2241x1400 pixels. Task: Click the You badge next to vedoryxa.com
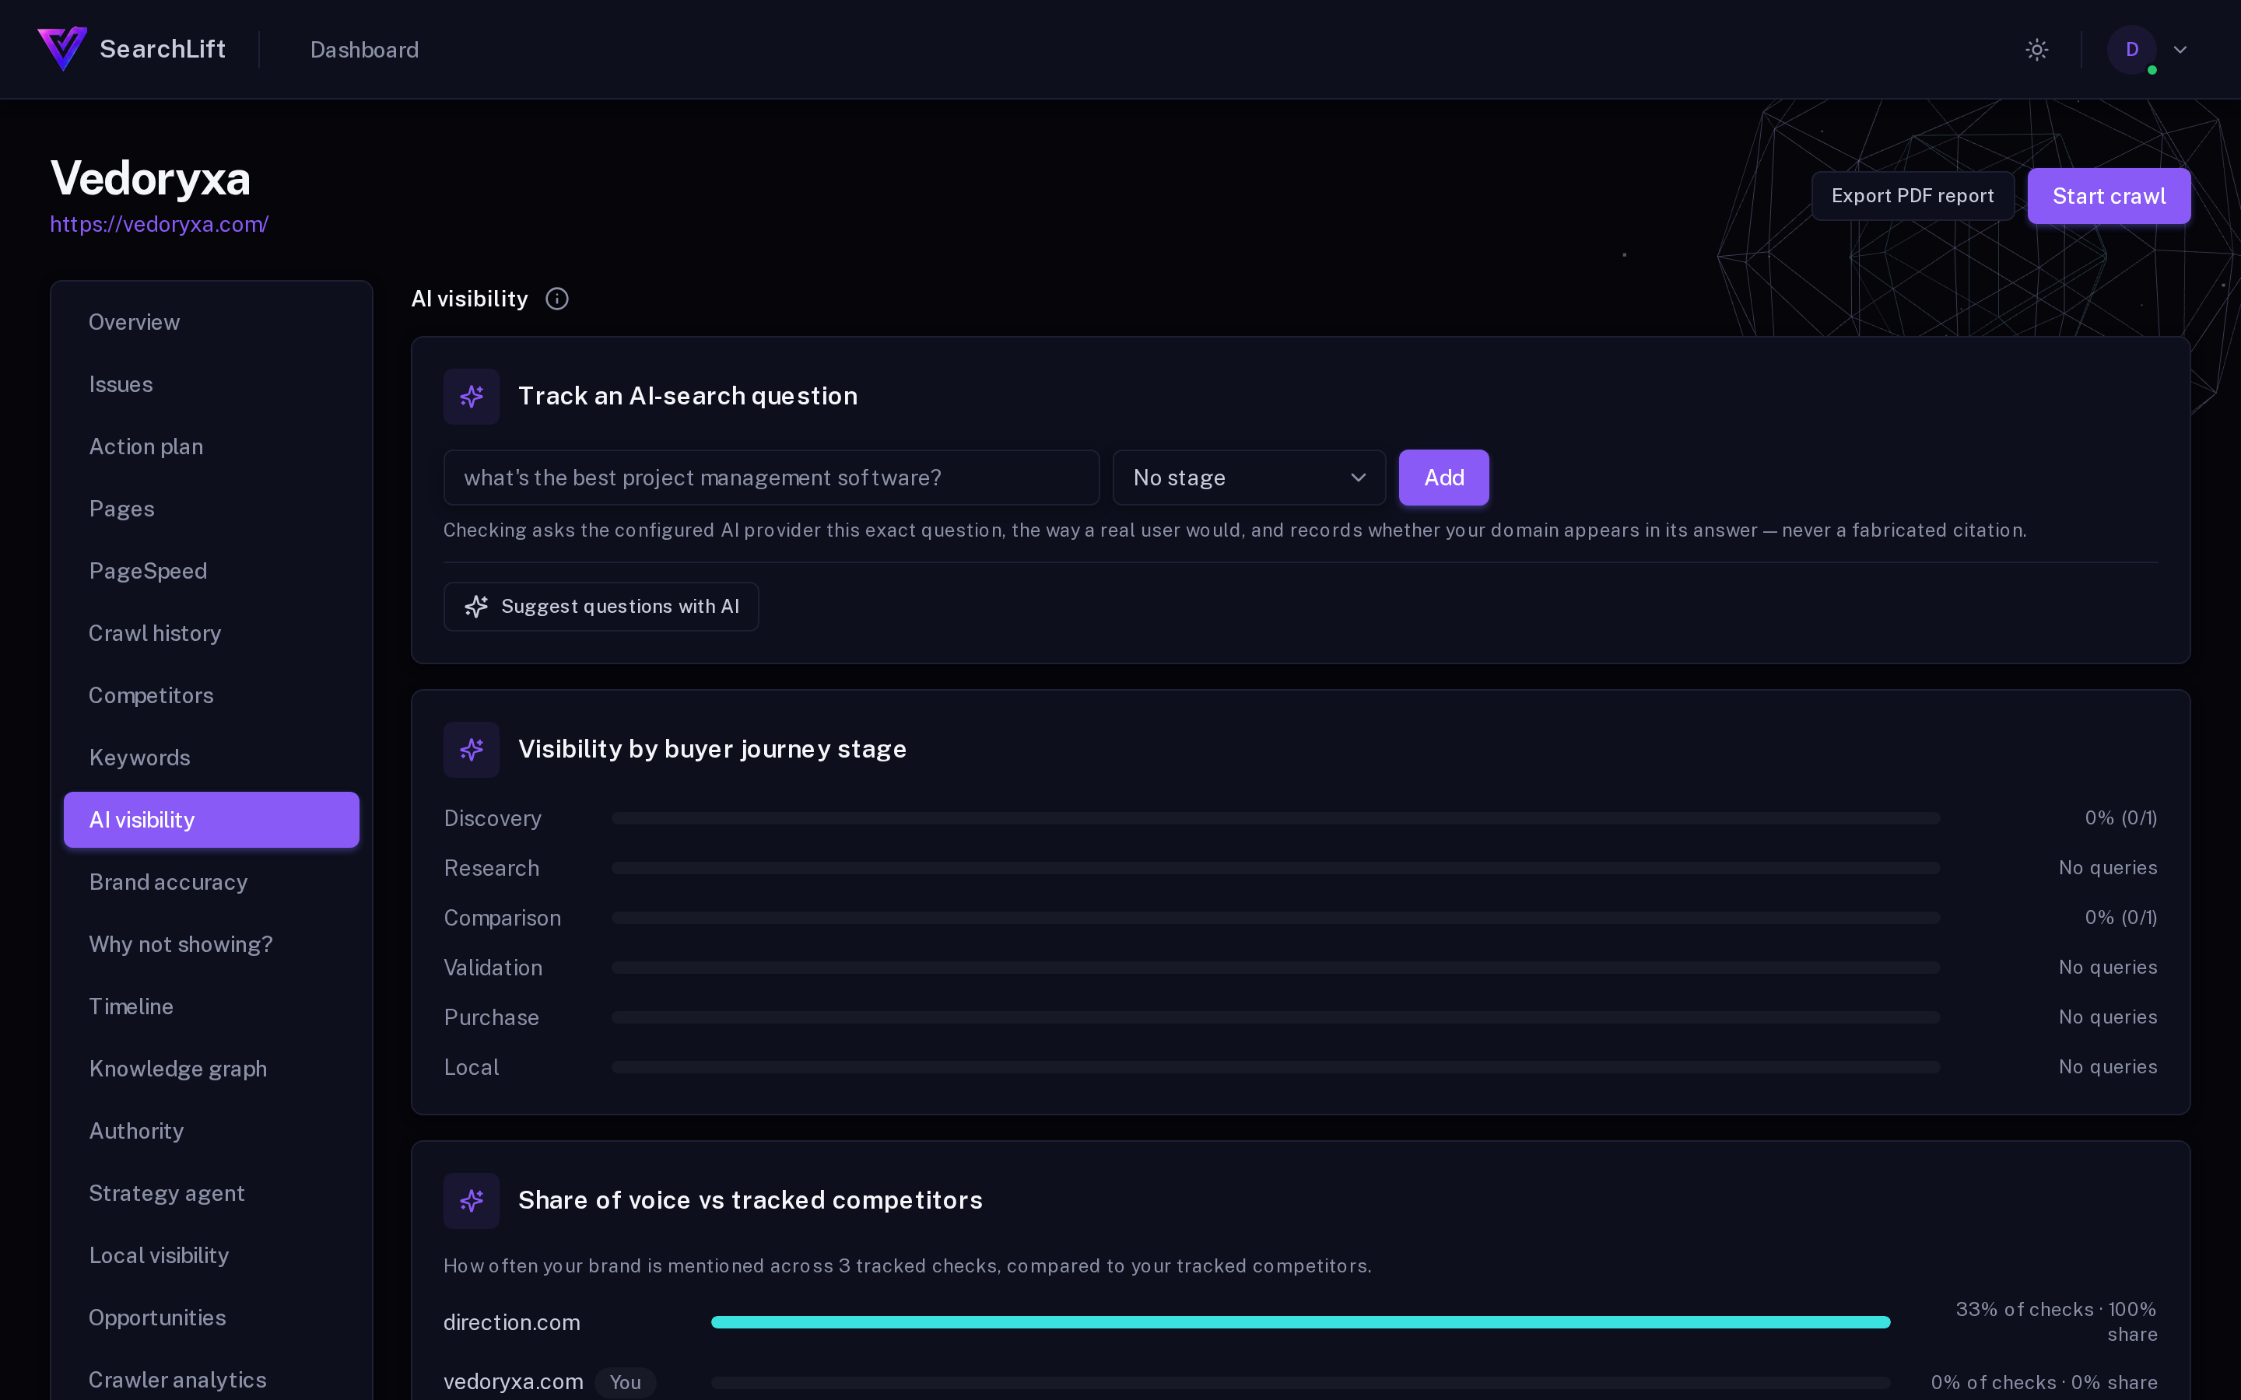(x=625, y=1382)
